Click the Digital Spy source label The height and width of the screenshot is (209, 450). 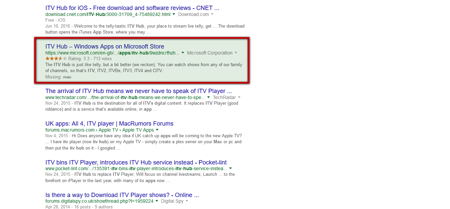[x=172, y=201]
